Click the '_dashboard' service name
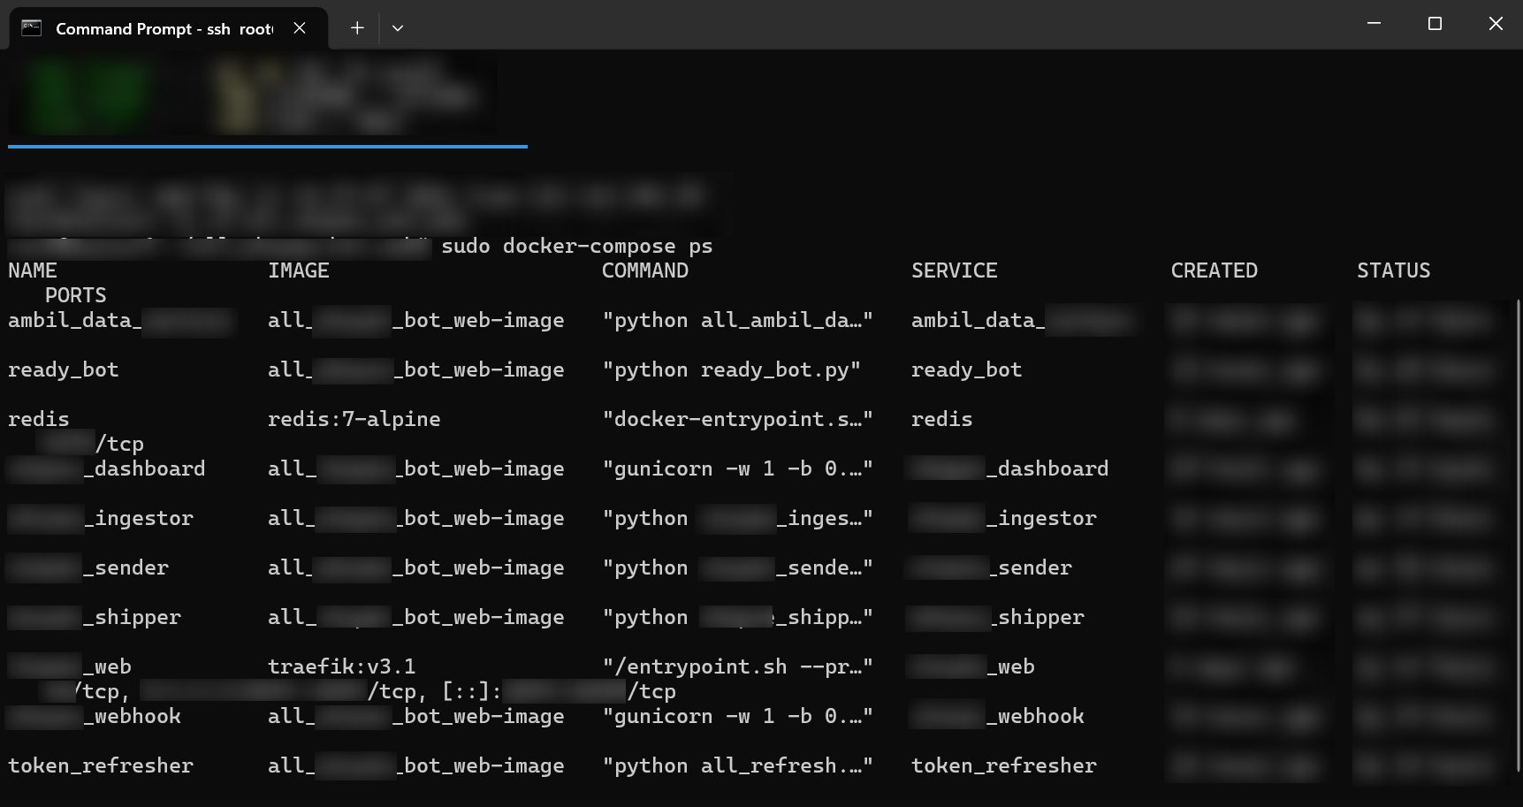1523x807 pixels. pos(1047,468)
